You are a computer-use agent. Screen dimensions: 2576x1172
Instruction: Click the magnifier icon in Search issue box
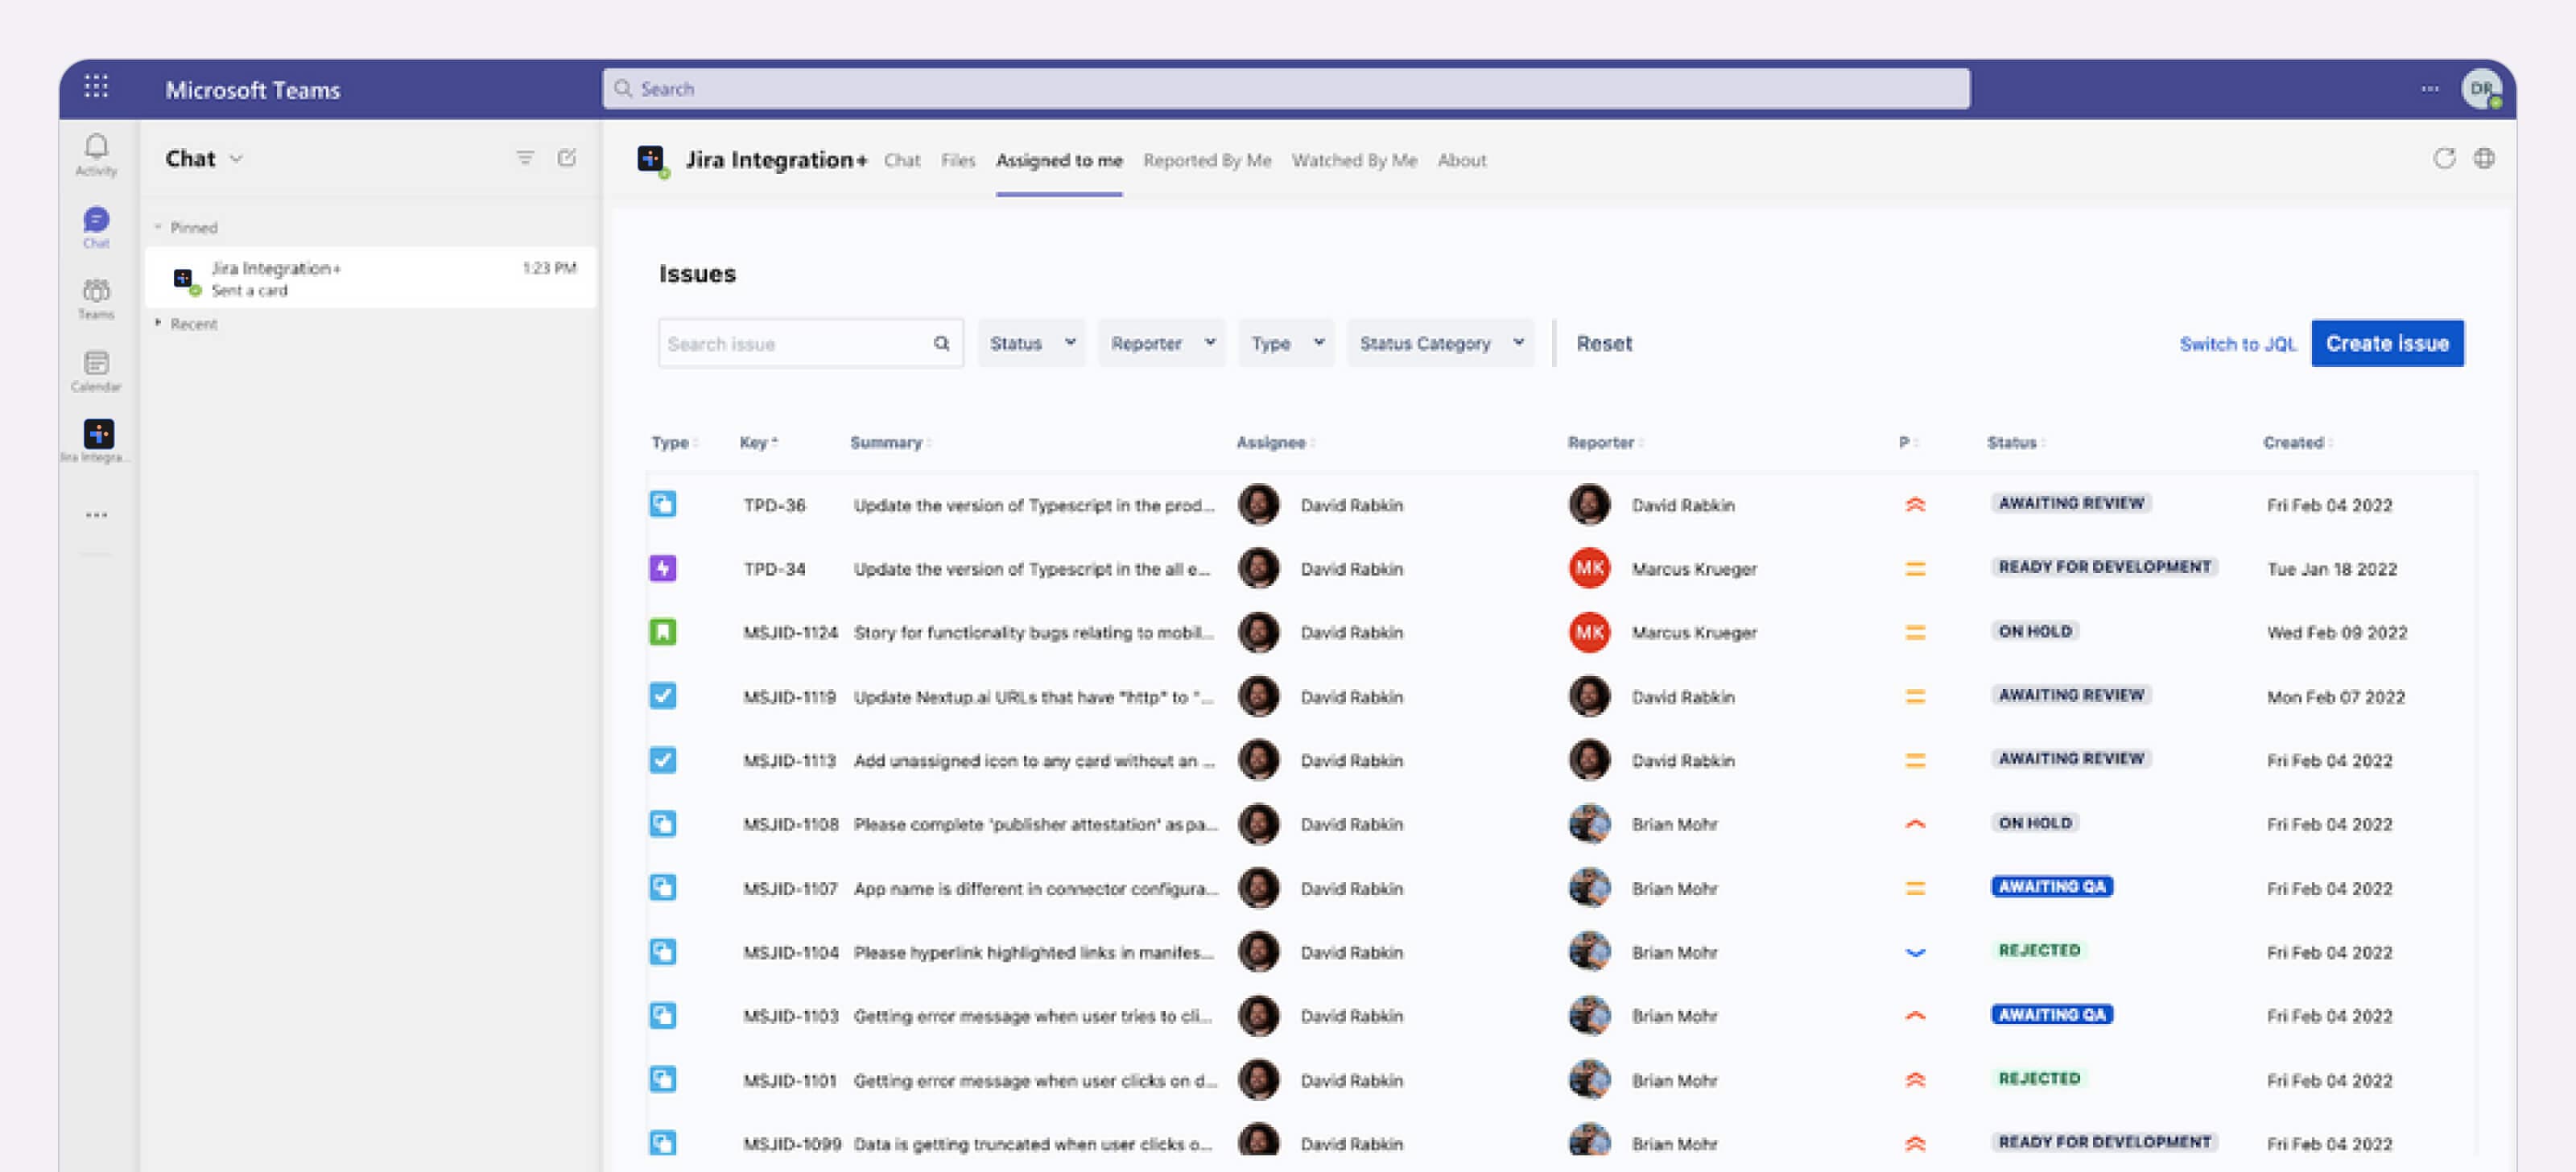[x=941, y=344]
